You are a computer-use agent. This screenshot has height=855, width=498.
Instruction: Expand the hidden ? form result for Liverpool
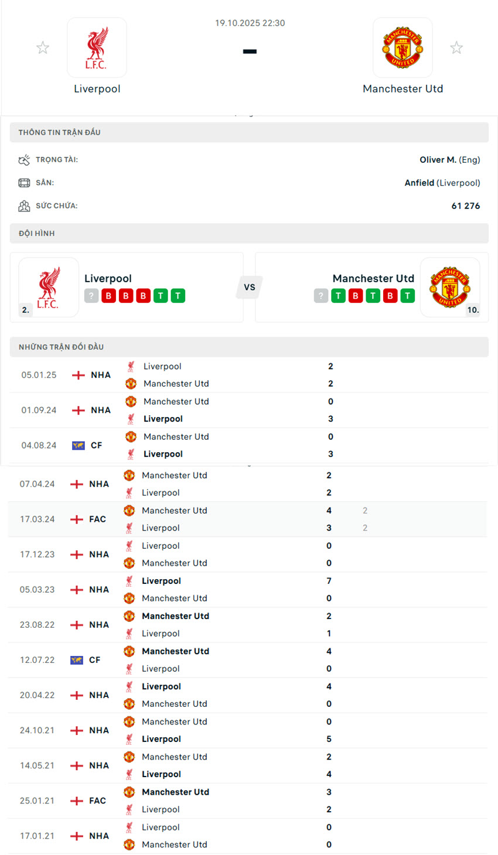tap(91, 296)
